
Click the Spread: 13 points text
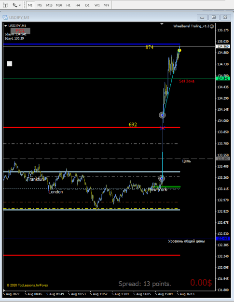(x=145, y=284)
